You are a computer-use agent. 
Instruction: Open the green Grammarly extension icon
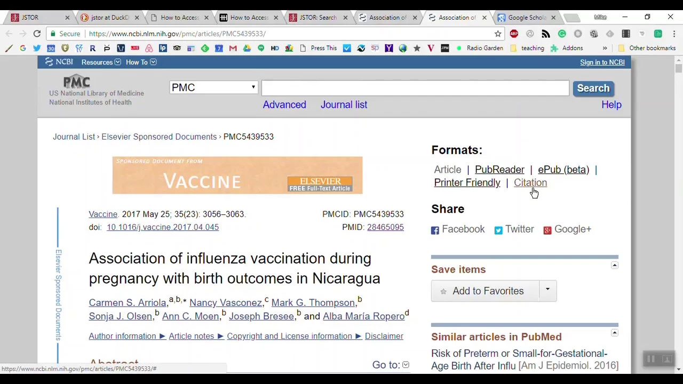pyautogui.click(x=562, y=34)
